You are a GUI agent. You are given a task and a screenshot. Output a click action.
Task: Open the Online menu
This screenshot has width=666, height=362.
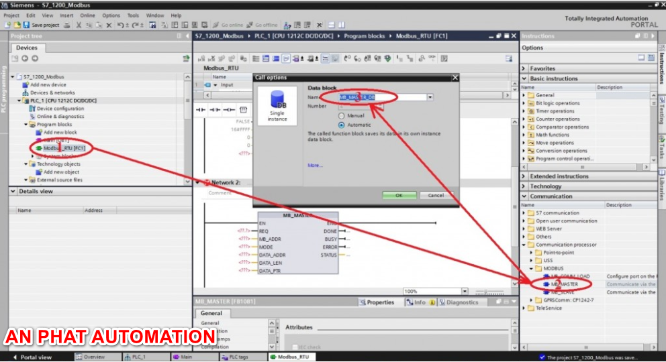(87, 15)
